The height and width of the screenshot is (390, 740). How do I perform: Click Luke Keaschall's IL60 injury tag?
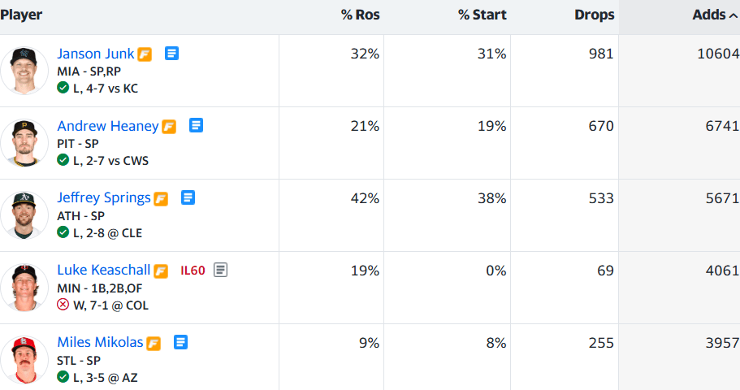coord(193,271)
